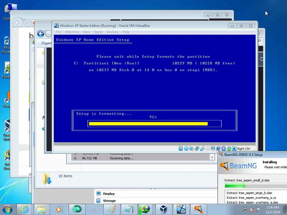This screenshot has width=287, height=215.
Task: Open the Devices menu in VirtualBox VM window
Action: point(112,32)
